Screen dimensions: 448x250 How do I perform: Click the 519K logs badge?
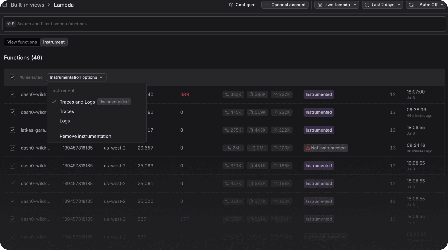click(x=257, y=112)
